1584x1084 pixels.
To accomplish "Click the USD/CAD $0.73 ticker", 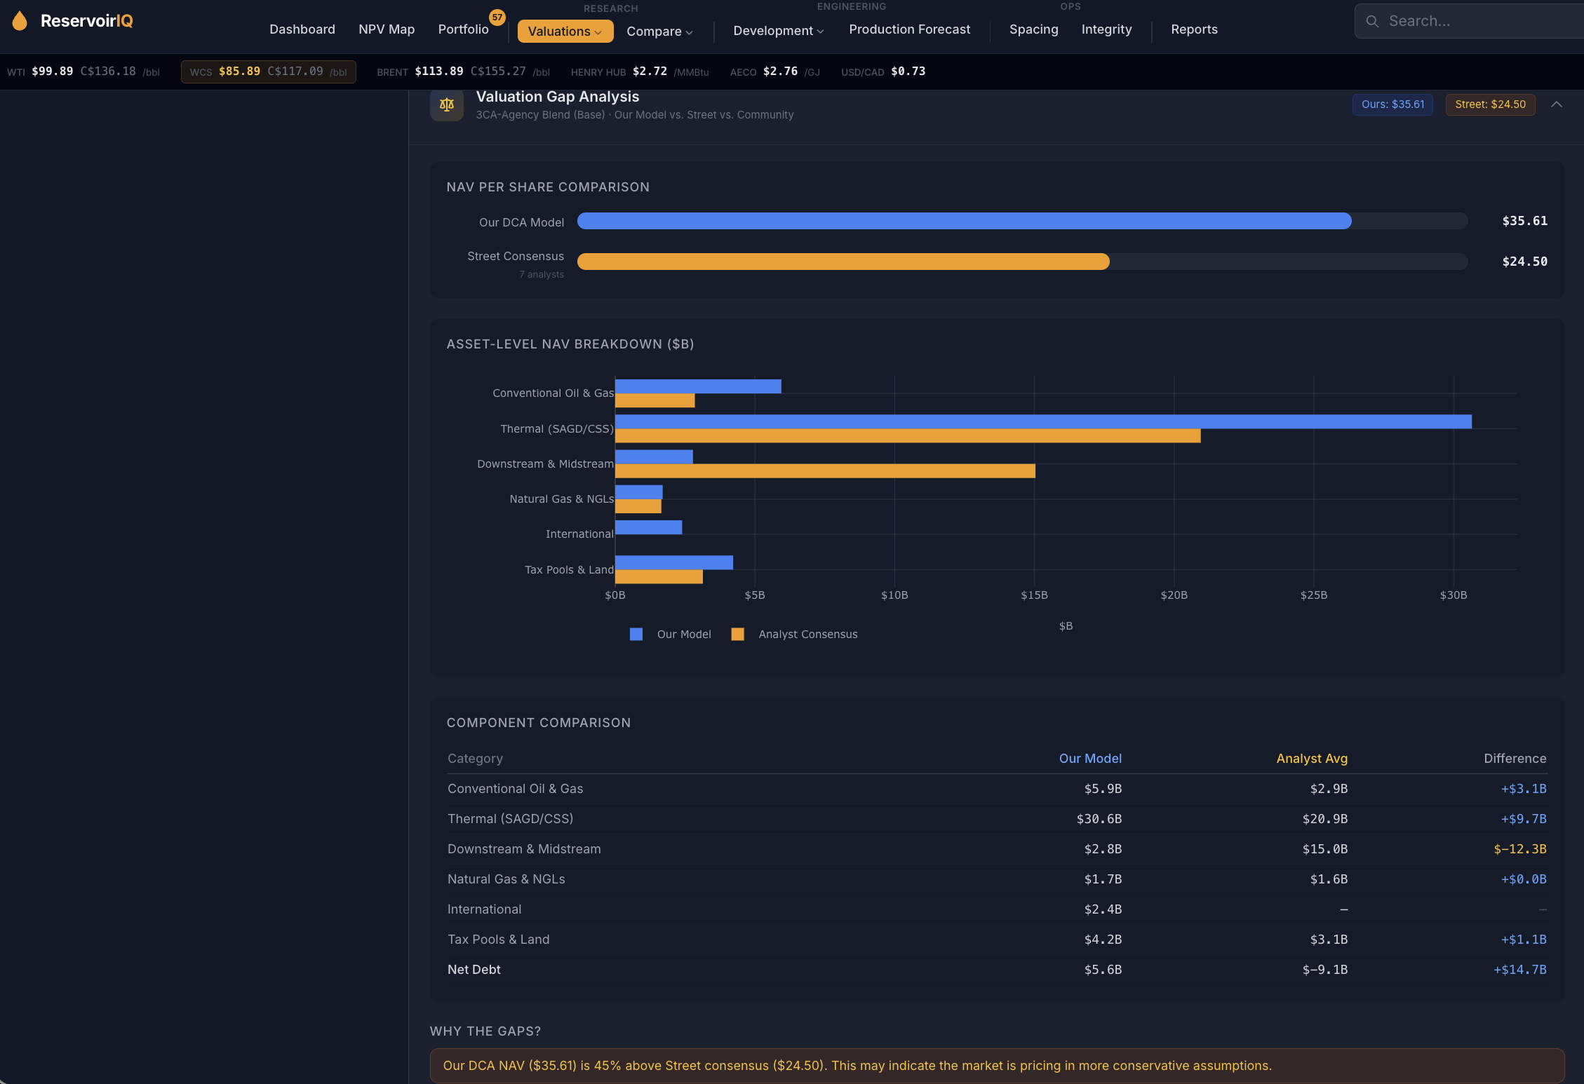I will click(883, 72).
